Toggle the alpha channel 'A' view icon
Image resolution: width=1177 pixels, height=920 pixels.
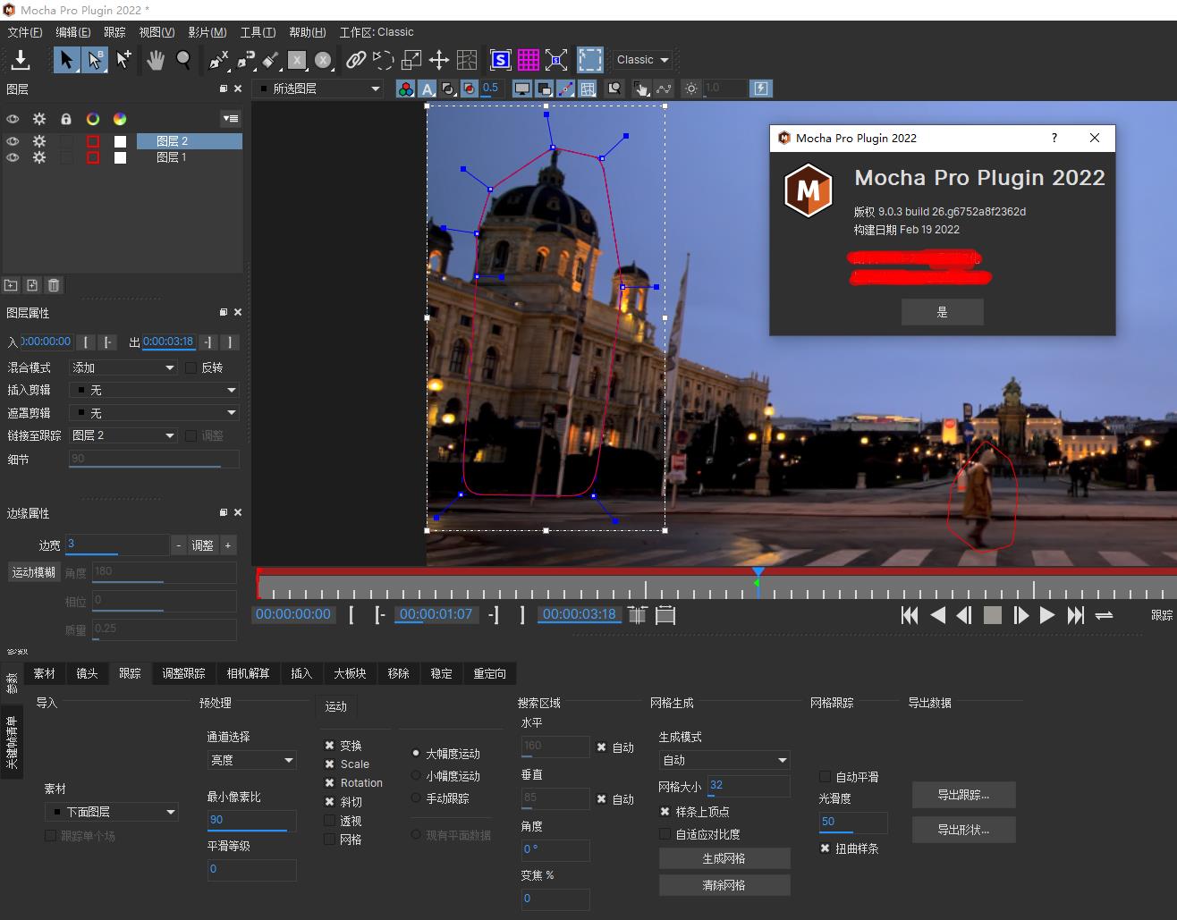pyautogui.click(x=428, y=89)
